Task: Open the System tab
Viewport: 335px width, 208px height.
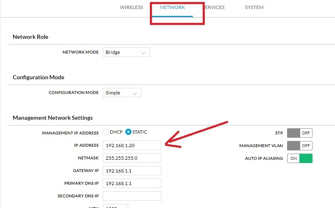Action: coord(254,7)
